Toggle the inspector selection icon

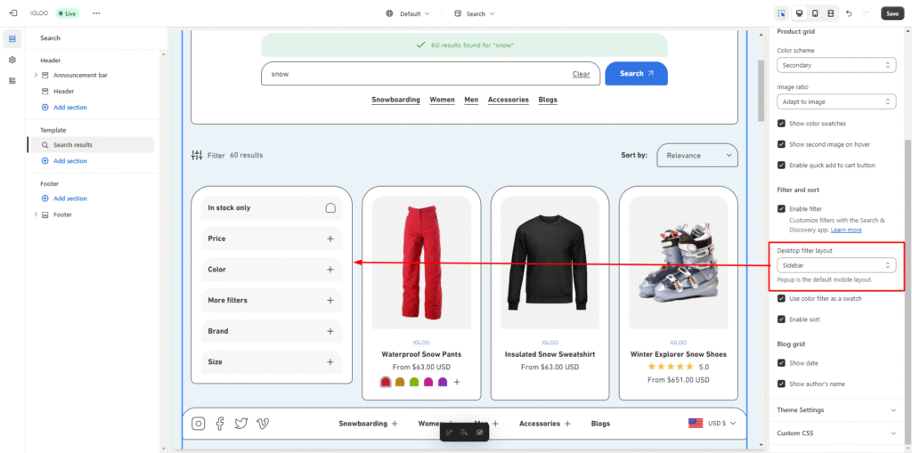781,13
